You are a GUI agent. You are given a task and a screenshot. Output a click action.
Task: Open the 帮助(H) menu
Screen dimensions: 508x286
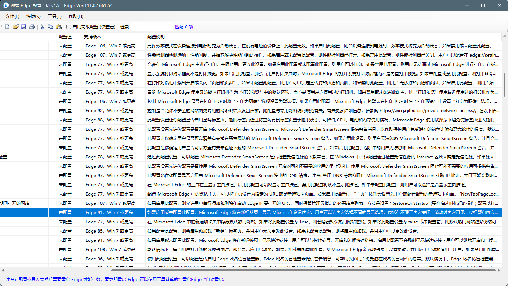pyautogui.click(x=76, y=16)
